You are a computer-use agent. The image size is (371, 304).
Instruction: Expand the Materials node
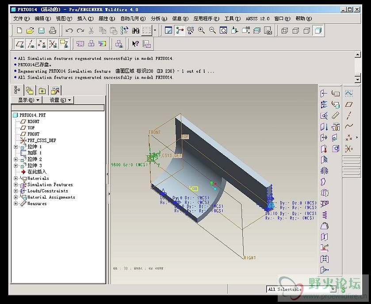[16, 178]
